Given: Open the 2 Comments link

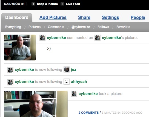Looking at the screenshot, I should point(88,113).
